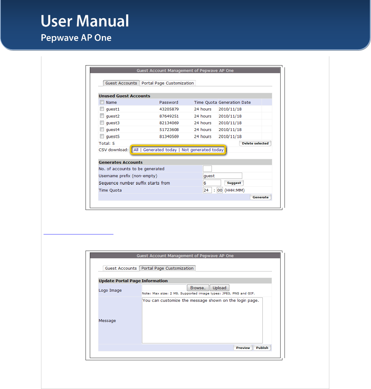This screenshot has height=389, width=371.
Task: Click the Publish button
Action: [x=262, y=348]
